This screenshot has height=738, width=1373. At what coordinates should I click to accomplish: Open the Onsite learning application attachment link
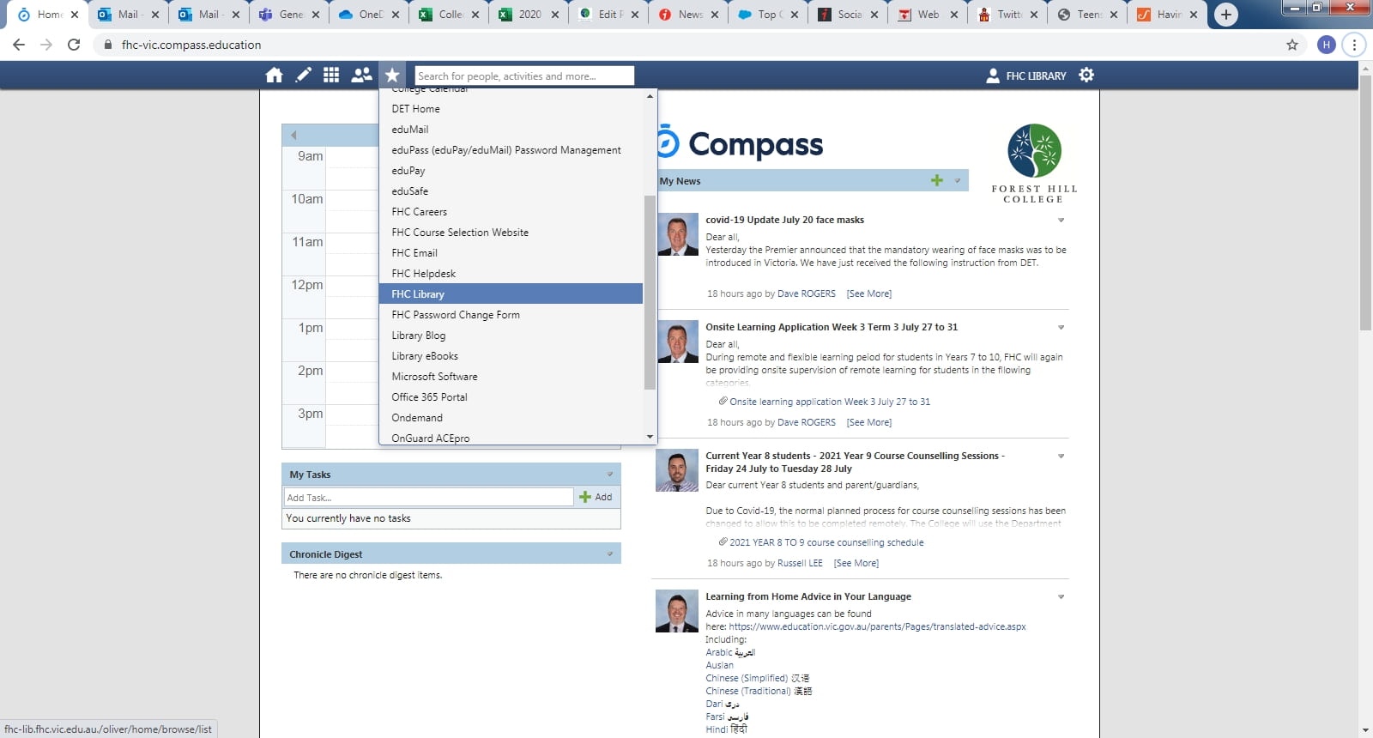[829, 402]
